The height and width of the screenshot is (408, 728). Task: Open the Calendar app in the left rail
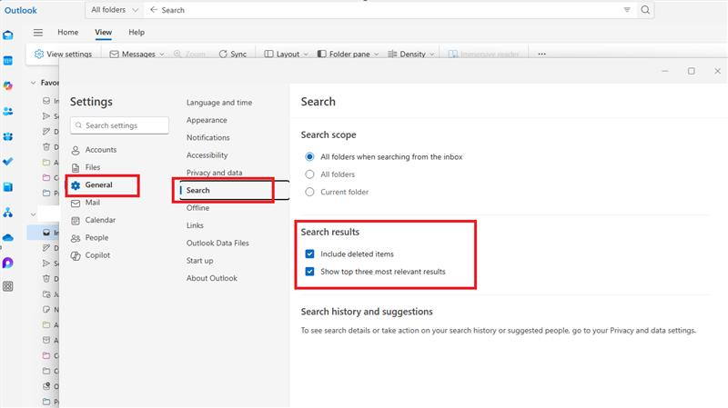tap(8, 61)
